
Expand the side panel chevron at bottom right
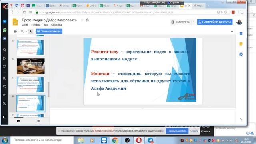click(x=241, y=120)
